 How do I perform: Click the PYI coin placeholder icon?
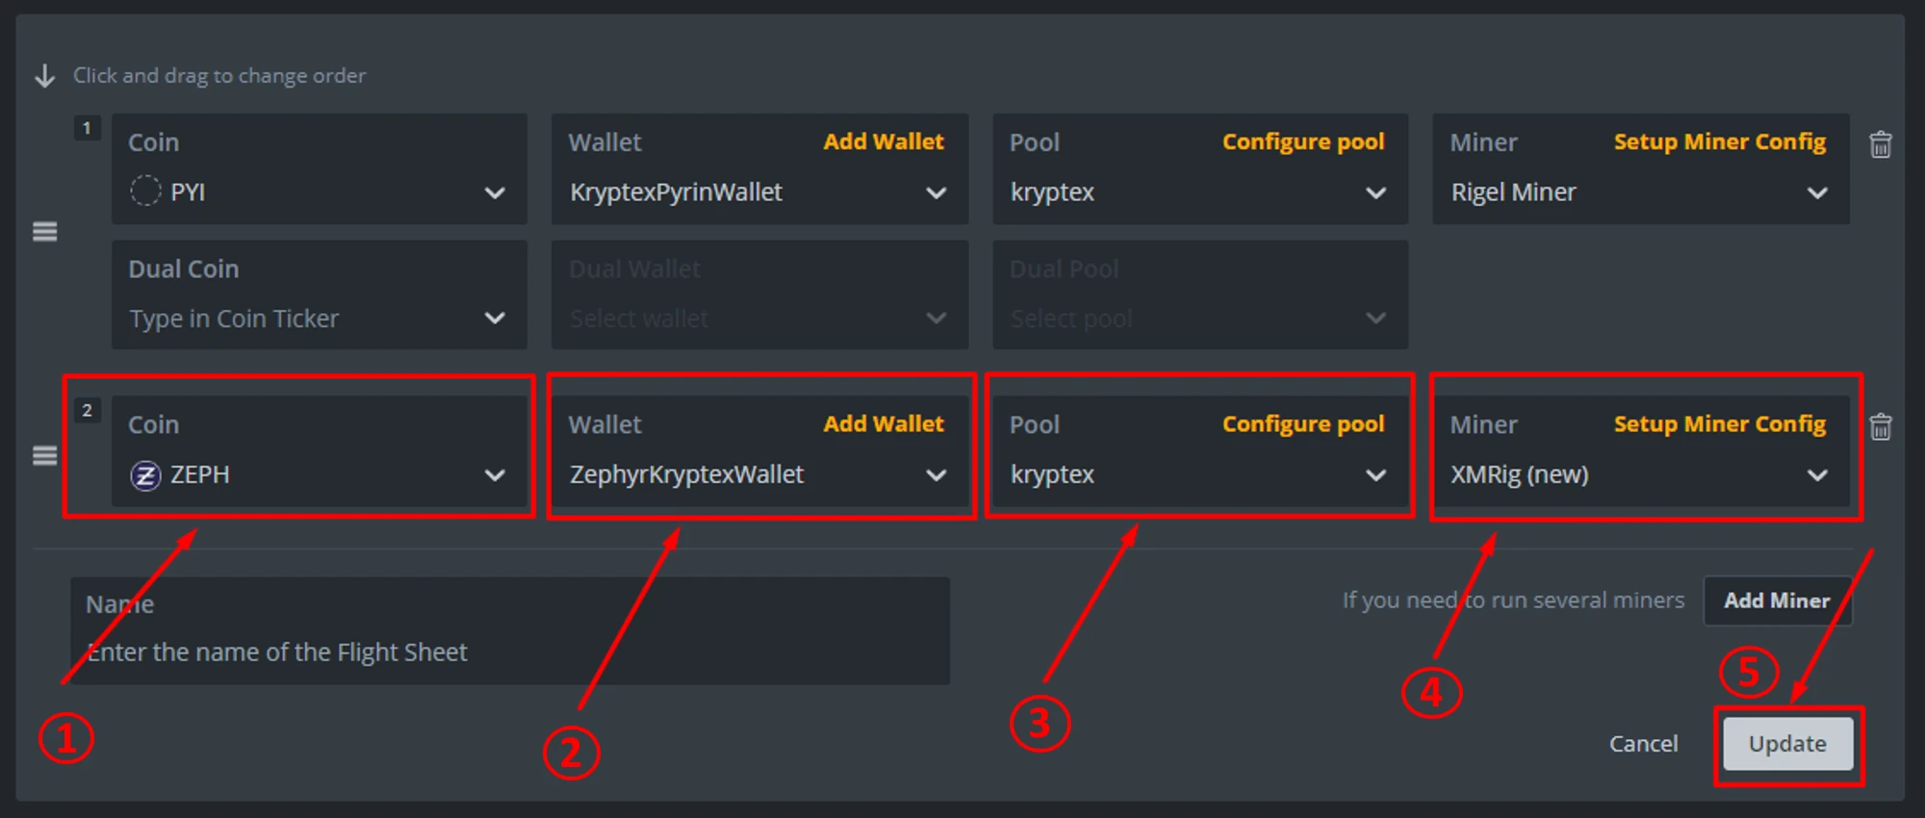coord(145,192)
